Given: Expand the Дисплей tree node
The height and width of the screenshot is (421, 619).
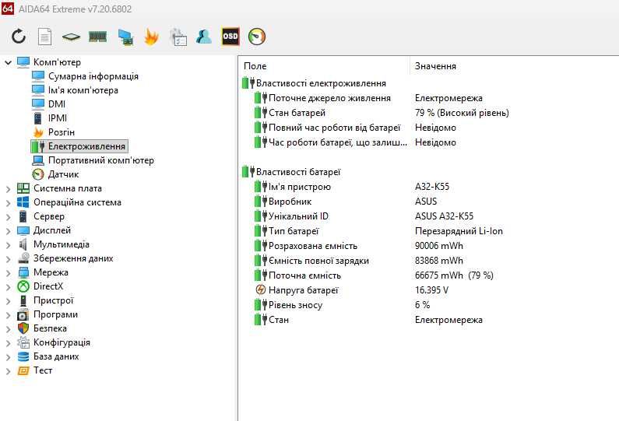Looking at the screenshot, I should (x=8, y=231).
